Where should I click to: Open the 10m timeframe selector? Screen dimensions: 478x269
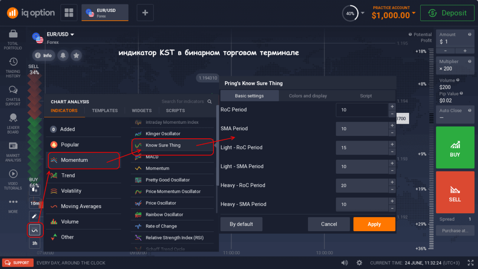(x=35, y=203)
